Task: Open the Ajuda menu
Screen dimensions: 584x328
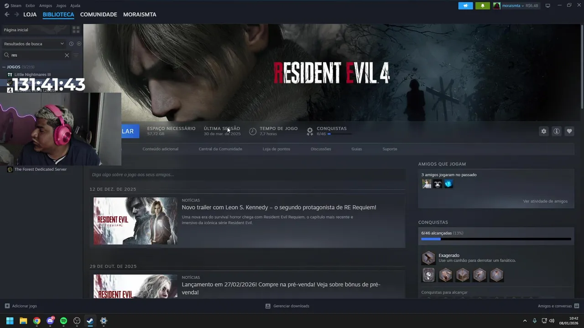Action: point(75,6)
